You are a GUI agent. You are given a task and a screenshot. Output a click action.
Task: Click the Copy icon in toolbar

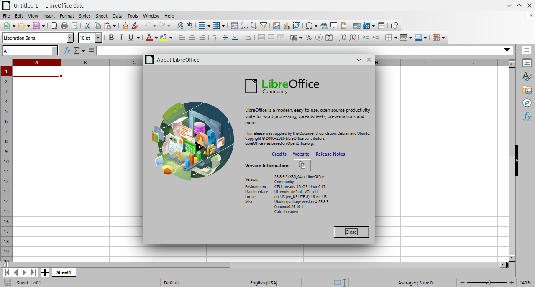coord(97,26)
